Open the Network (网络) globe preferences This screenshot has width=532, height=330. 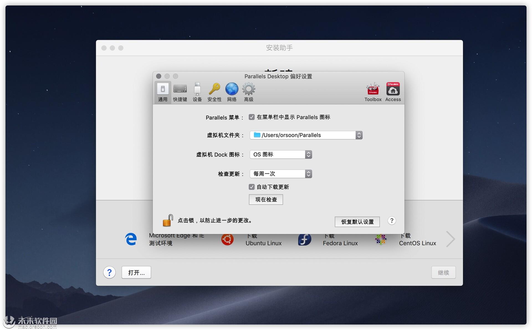click(232, 92)
